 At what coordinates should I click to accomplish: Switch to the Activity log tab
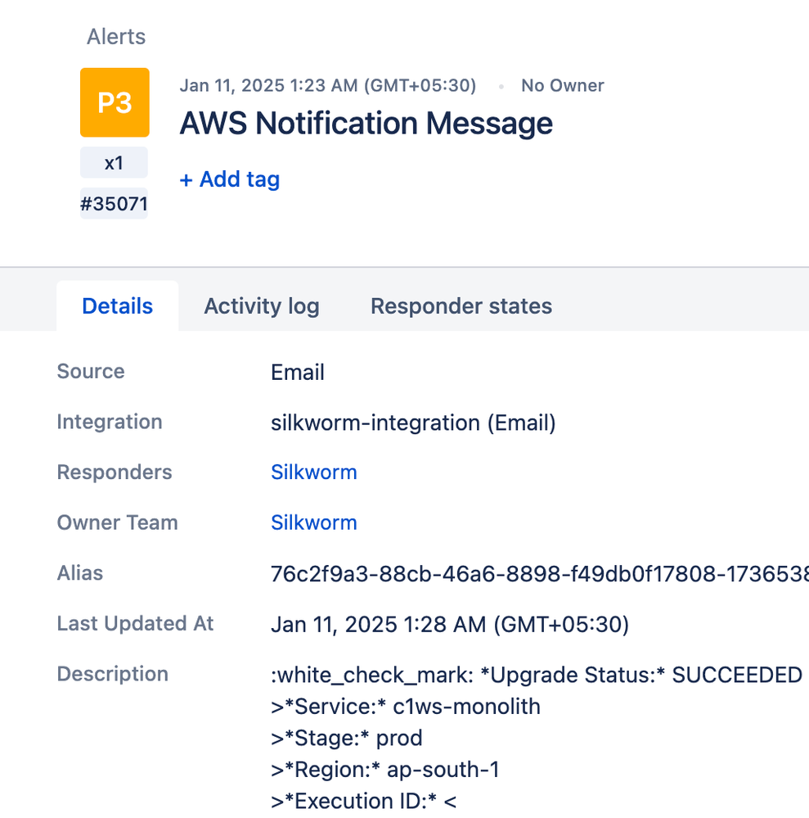click(261, 305)
